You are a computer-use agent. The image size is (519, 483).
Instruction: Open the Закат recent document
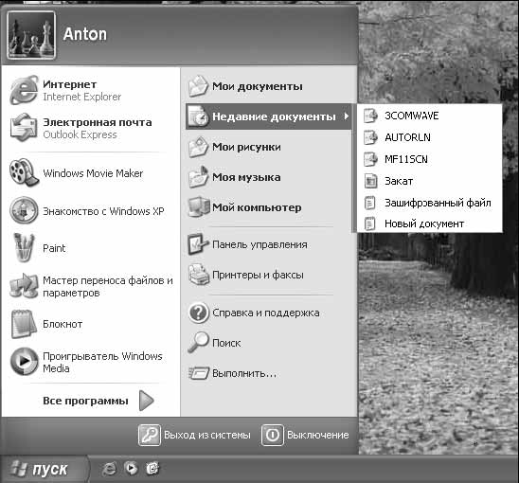[x=430, y=181]
